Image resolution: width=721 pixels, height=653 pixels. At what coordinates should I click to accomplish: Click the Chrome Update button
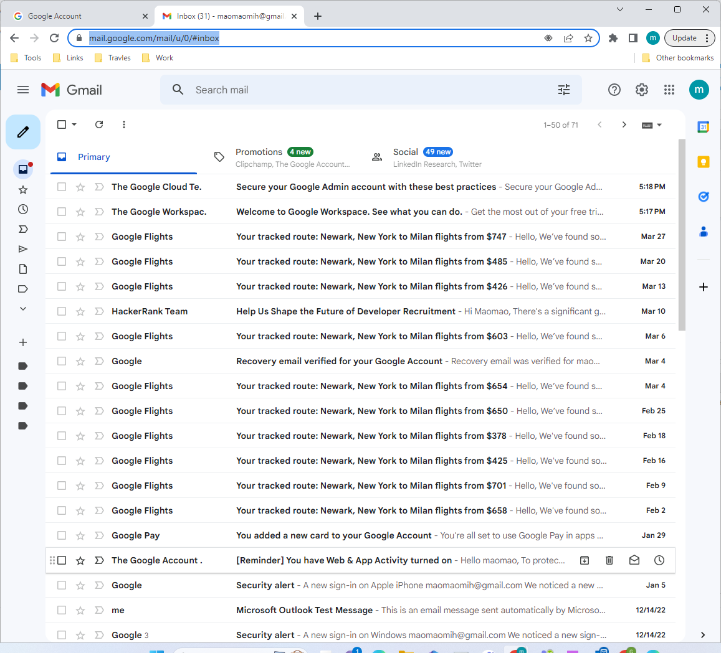684,38
